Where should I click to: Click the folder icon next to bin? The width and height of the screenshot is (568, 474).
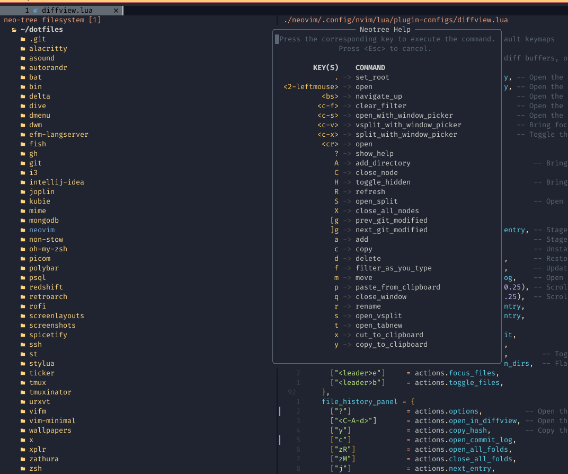point(23,87)
